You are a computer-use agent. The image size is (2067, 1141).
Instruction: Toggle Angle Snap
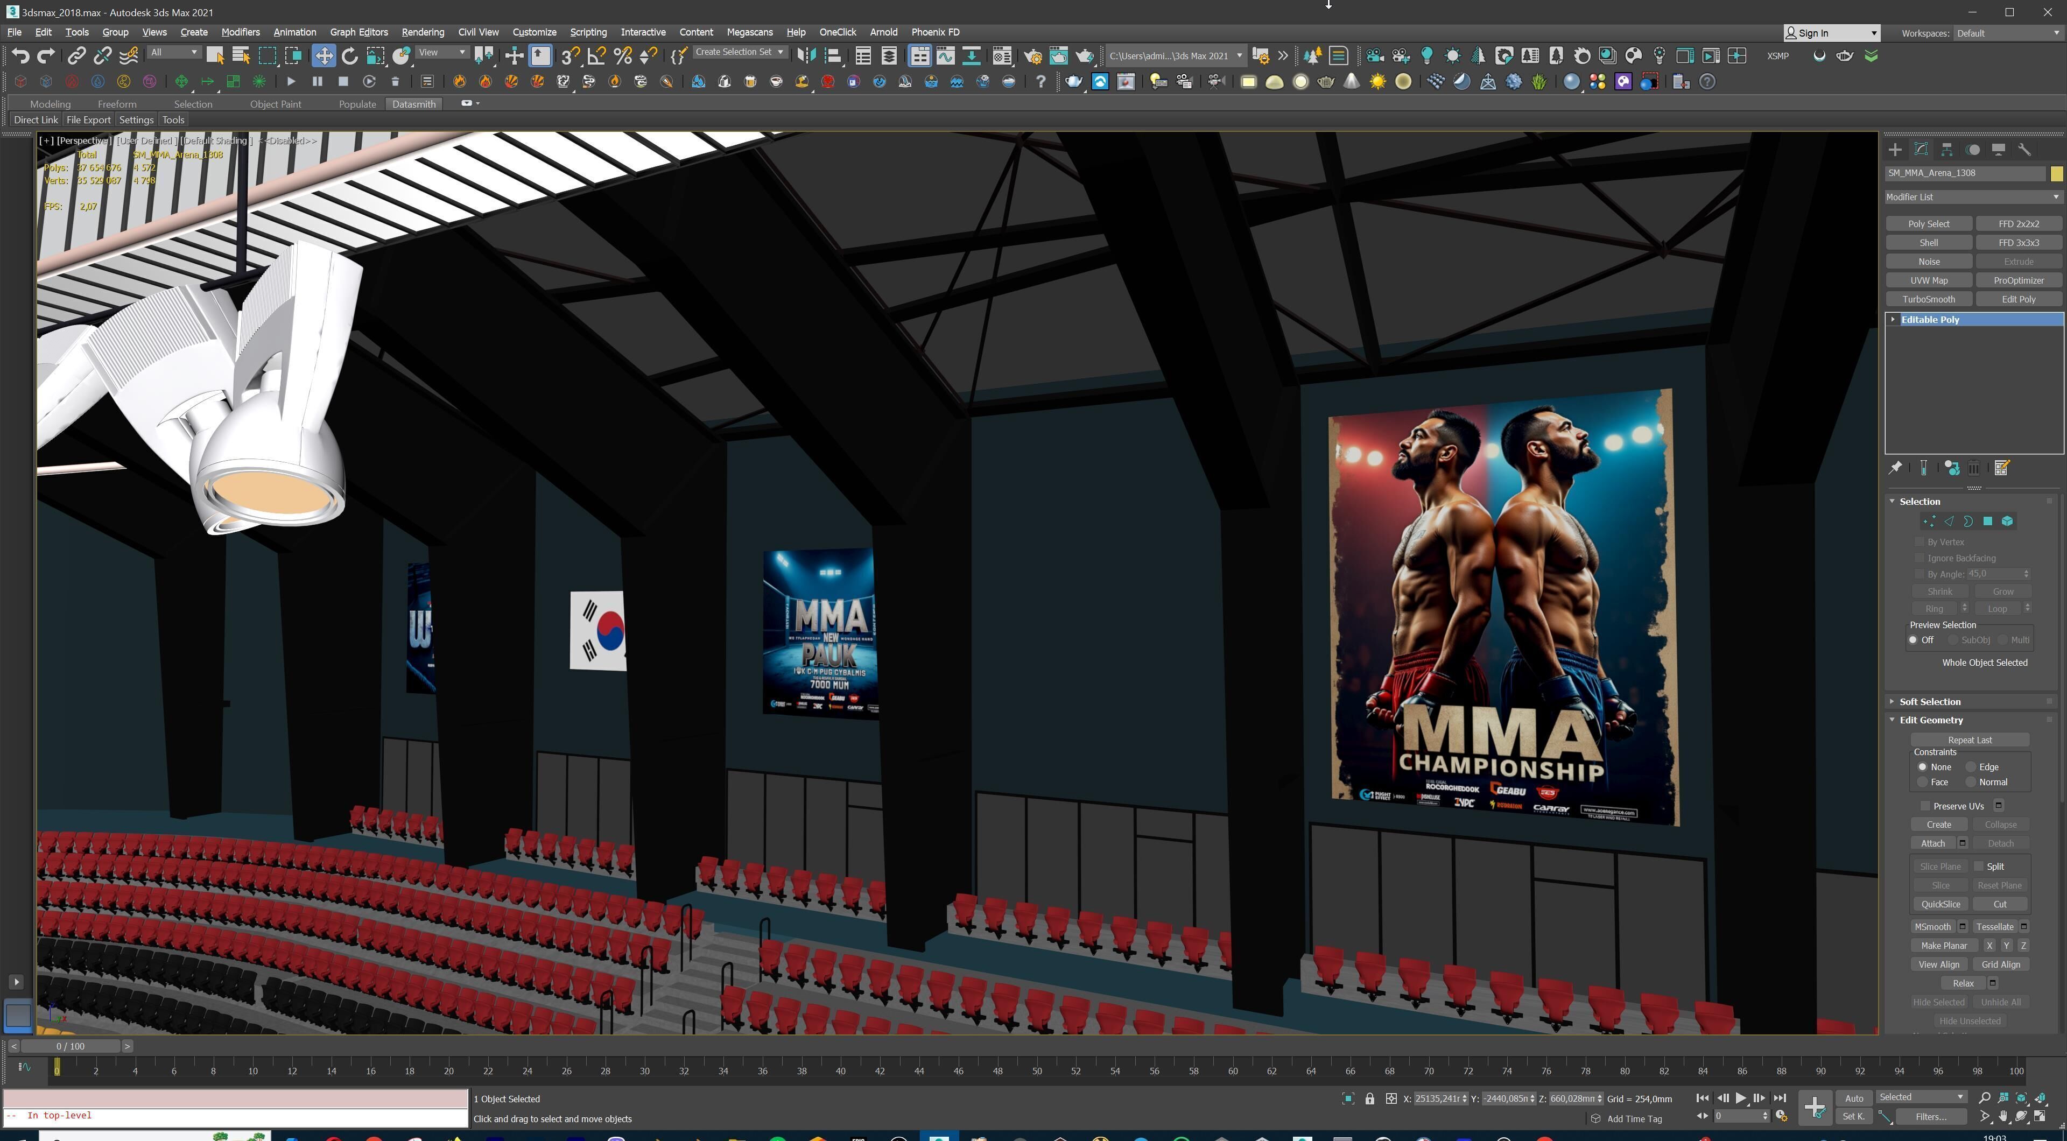point(597,55)
